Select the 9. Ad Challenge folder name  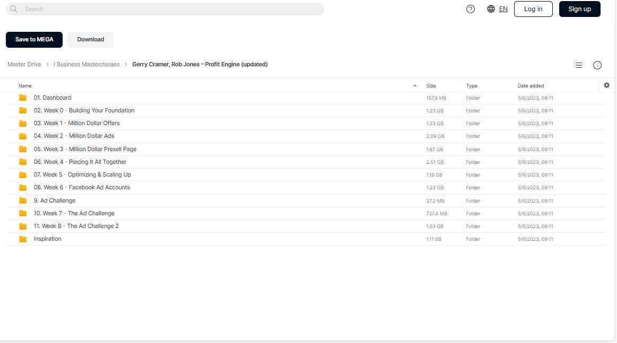click(x=54, y=200)
